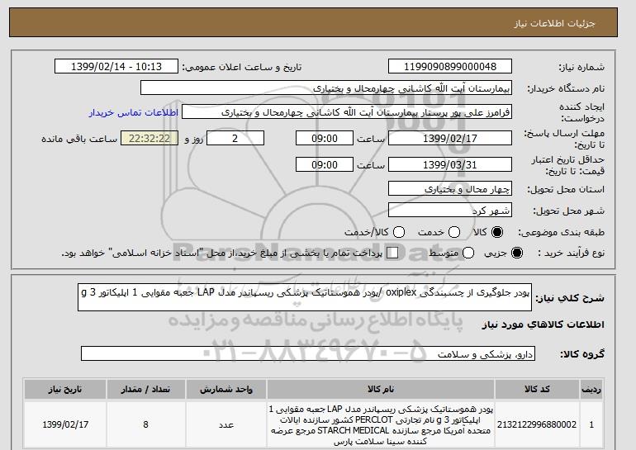Click the response deadline hour field
The width and height of the screenshot is (636, 450).
[325, 138]
